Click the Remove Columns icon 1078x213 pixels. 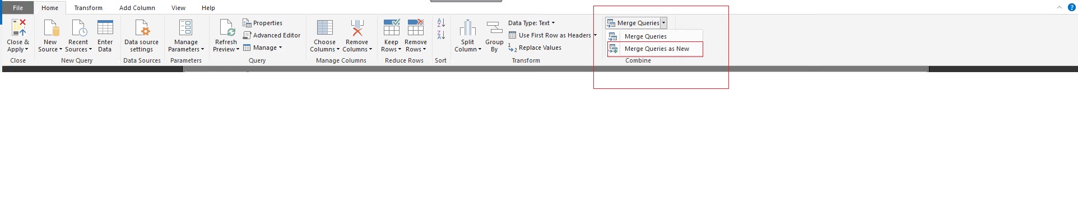coord(357,27)
